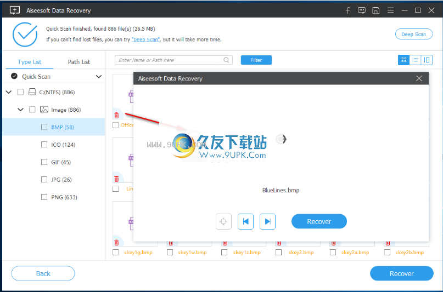Screen dimensions: 443x292
Task: Switch to thumbnail grid view
Action: [x=403, y=60]
